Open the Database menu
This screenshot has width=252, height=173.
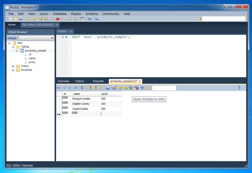(x=60, y=14)
